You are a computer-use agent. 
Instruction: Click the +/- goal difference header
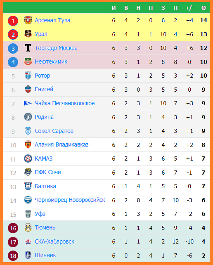189,8
